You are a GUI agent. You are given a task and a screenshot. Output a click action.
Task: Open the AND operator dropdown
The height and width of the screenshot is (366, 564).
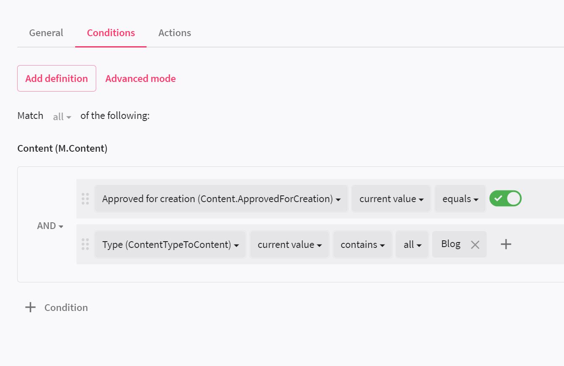(50, 226)
